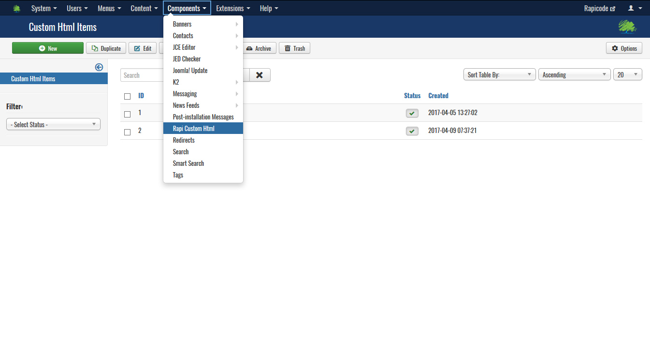This screenshot has height=338, width=650.
Task: Open Smart Search component
Action: click(203, 163)
